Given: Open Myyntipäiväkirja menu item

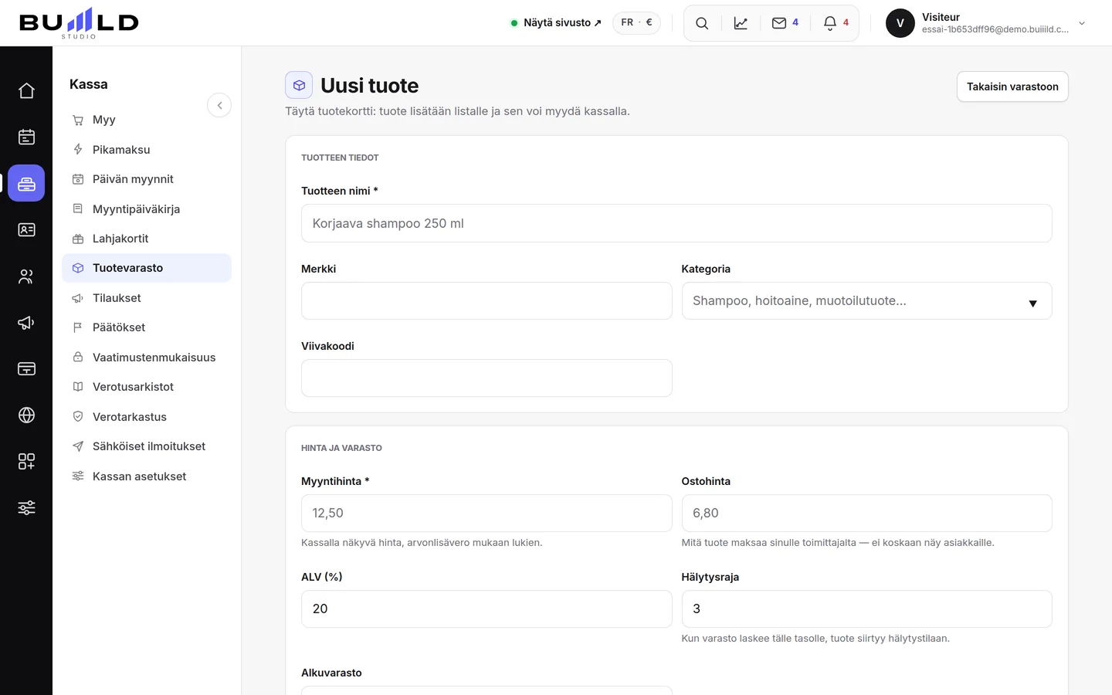Looking at the screenshot, I should [x=147, y=209].
